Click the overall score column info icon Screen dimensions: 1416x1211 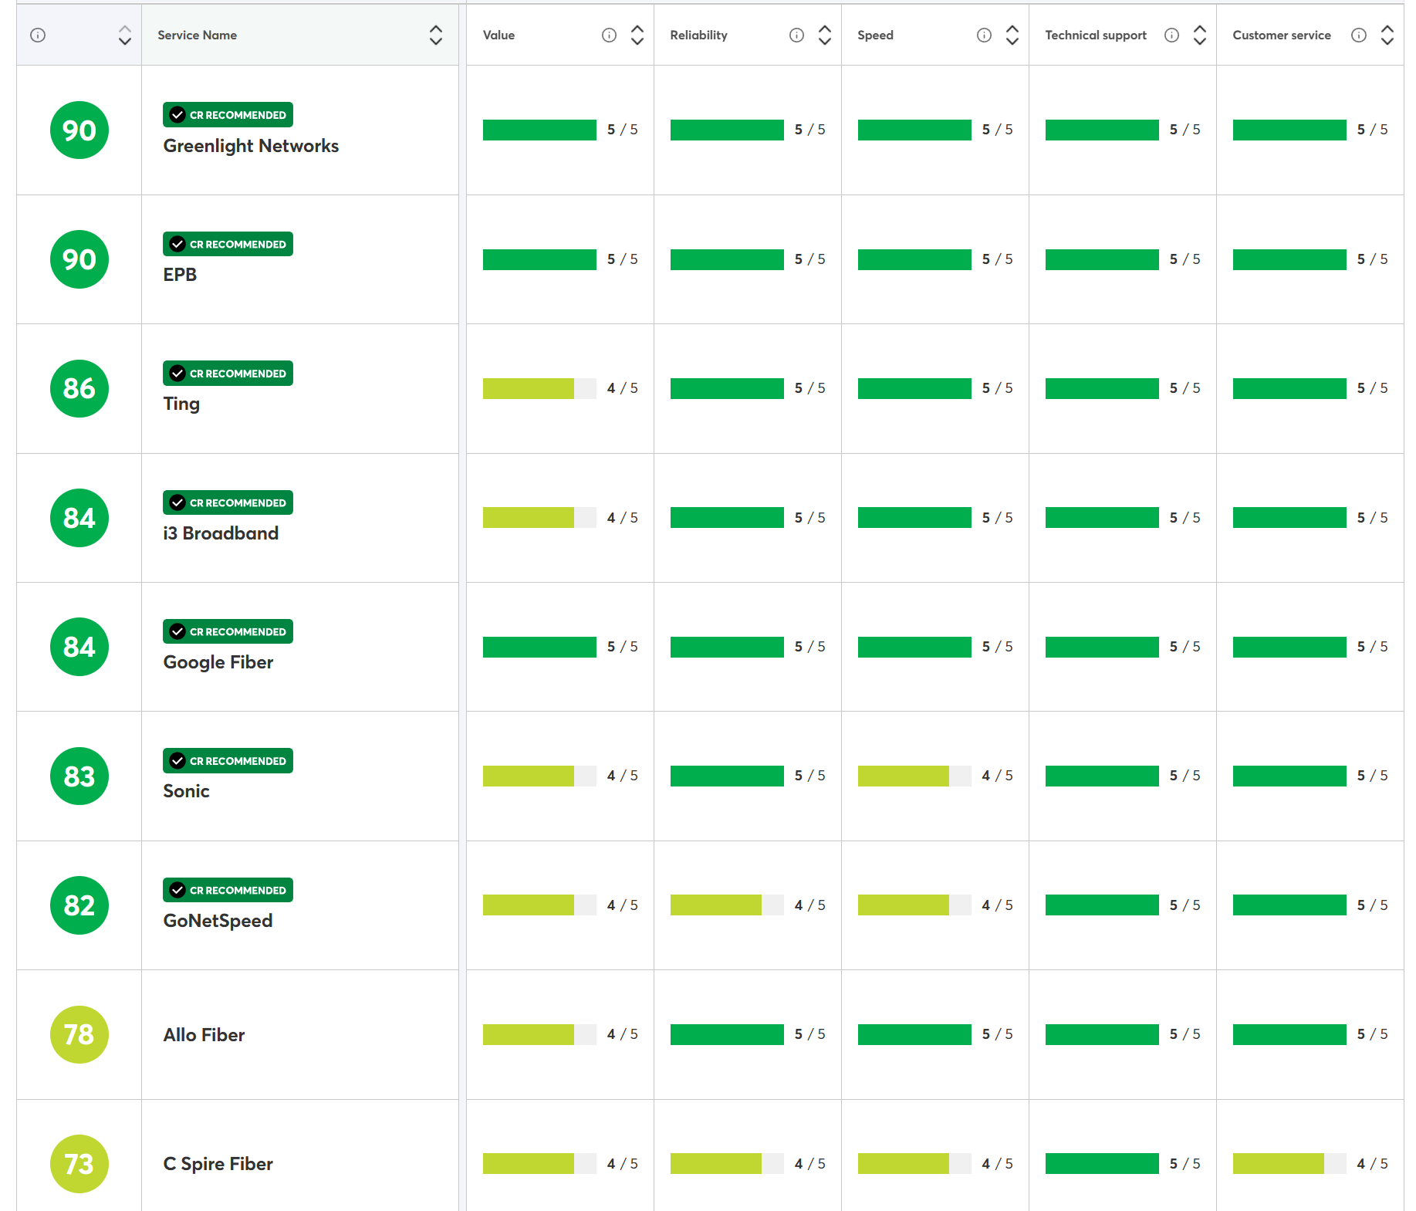coord(38,36)
